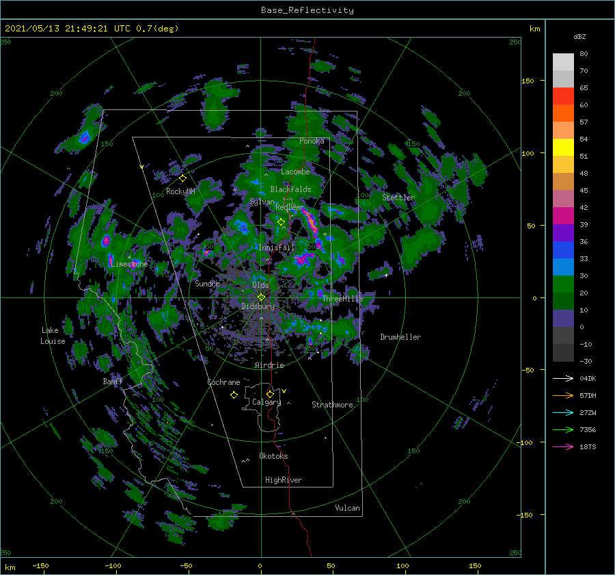Click the RedDeer city label
Screen dimensions: 615x575
tap(290, 207)
